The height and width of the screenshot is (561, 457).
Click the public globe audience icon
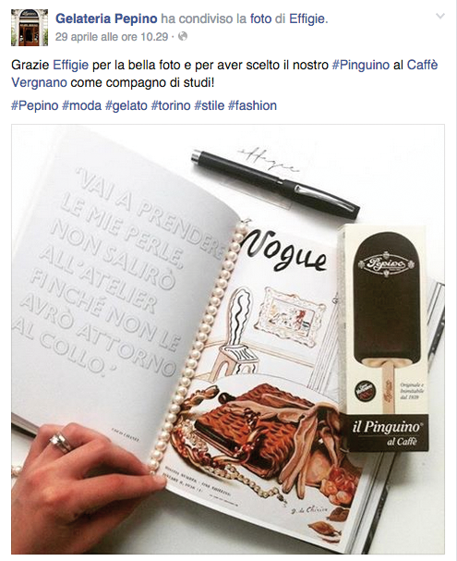pos(183,36)
